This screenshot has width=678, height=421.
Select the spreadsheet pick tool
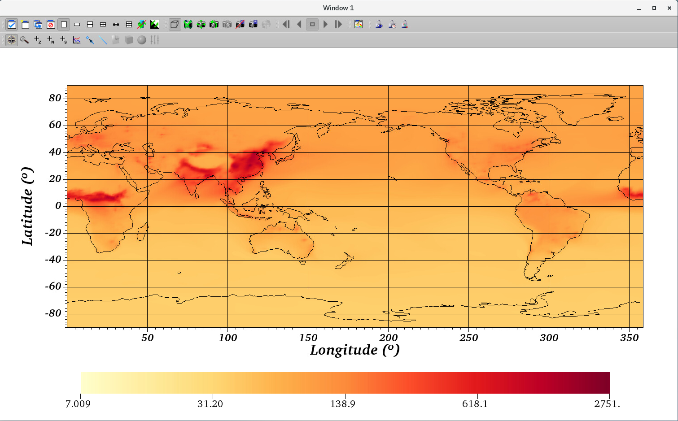(64, 40)
